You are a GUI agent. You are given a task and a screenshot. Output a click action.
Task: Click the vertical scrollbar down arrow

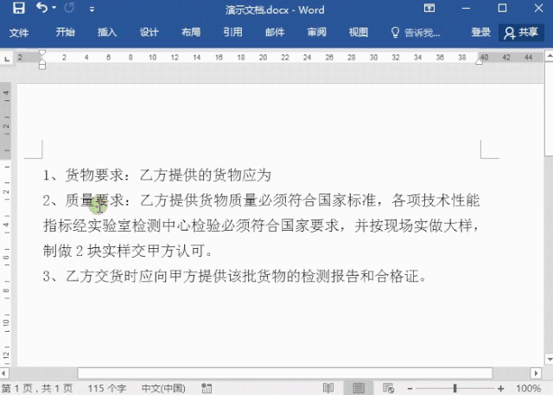[x=549, y=360]
